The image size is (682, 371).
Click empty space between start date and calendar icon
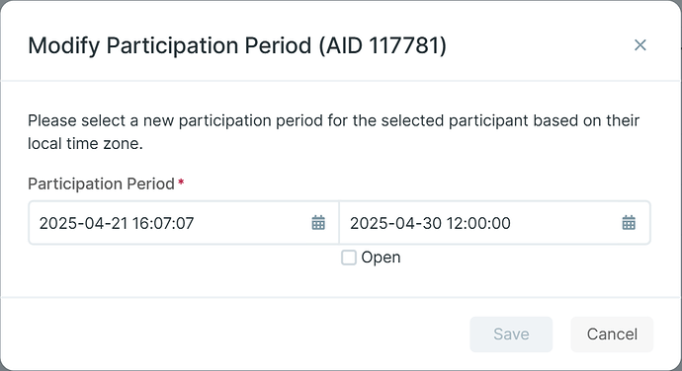(252, 223)
